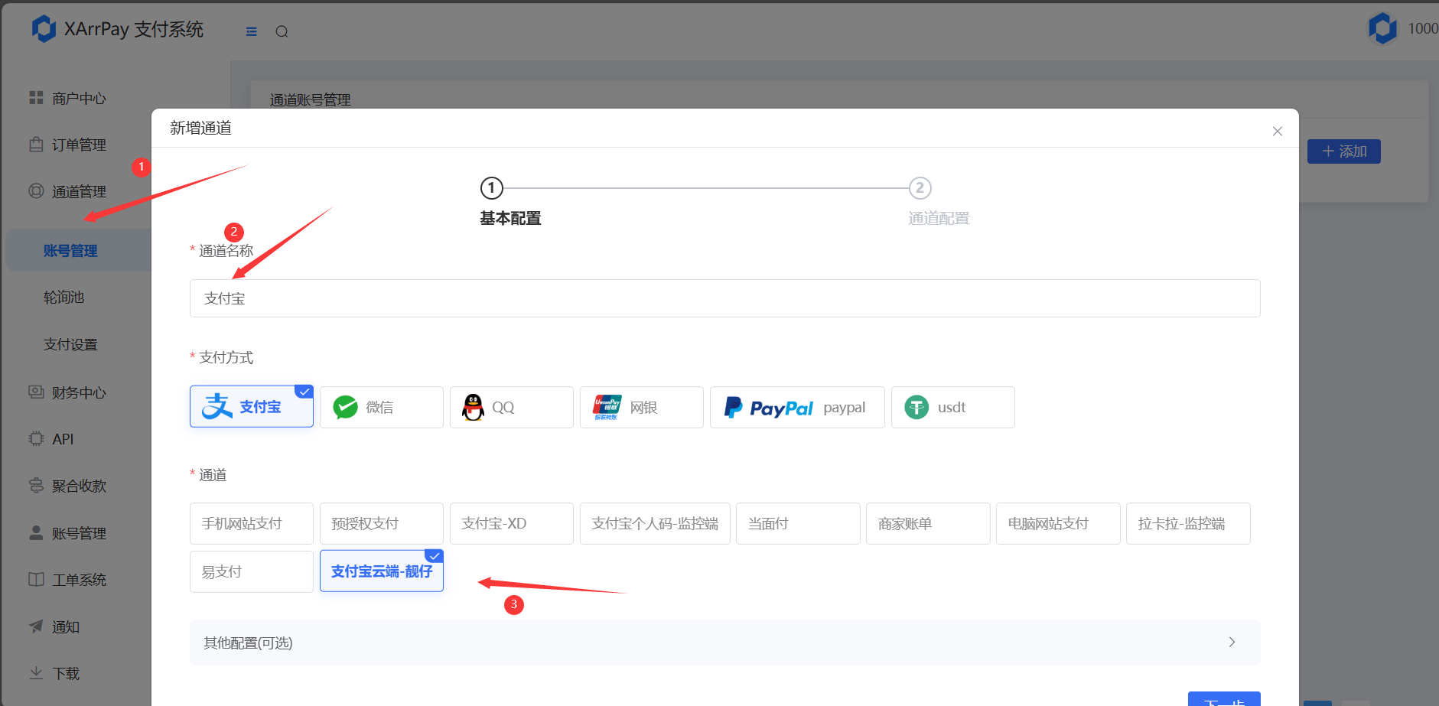The width and height of the screenshot is (1439, 706).
Task: Click the search magnifier icon
Action: [x=282, y=31]
